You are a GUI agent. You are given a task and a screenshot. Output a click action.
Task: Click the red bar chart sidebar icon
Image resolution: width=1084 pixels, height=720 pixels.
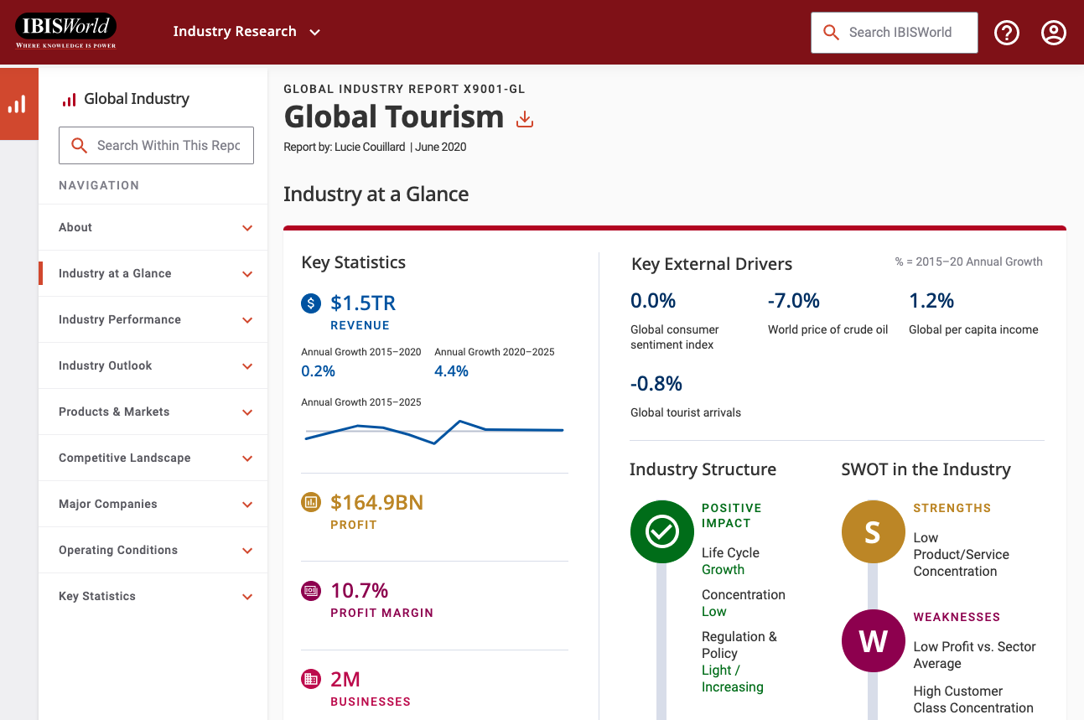[18, 104]
